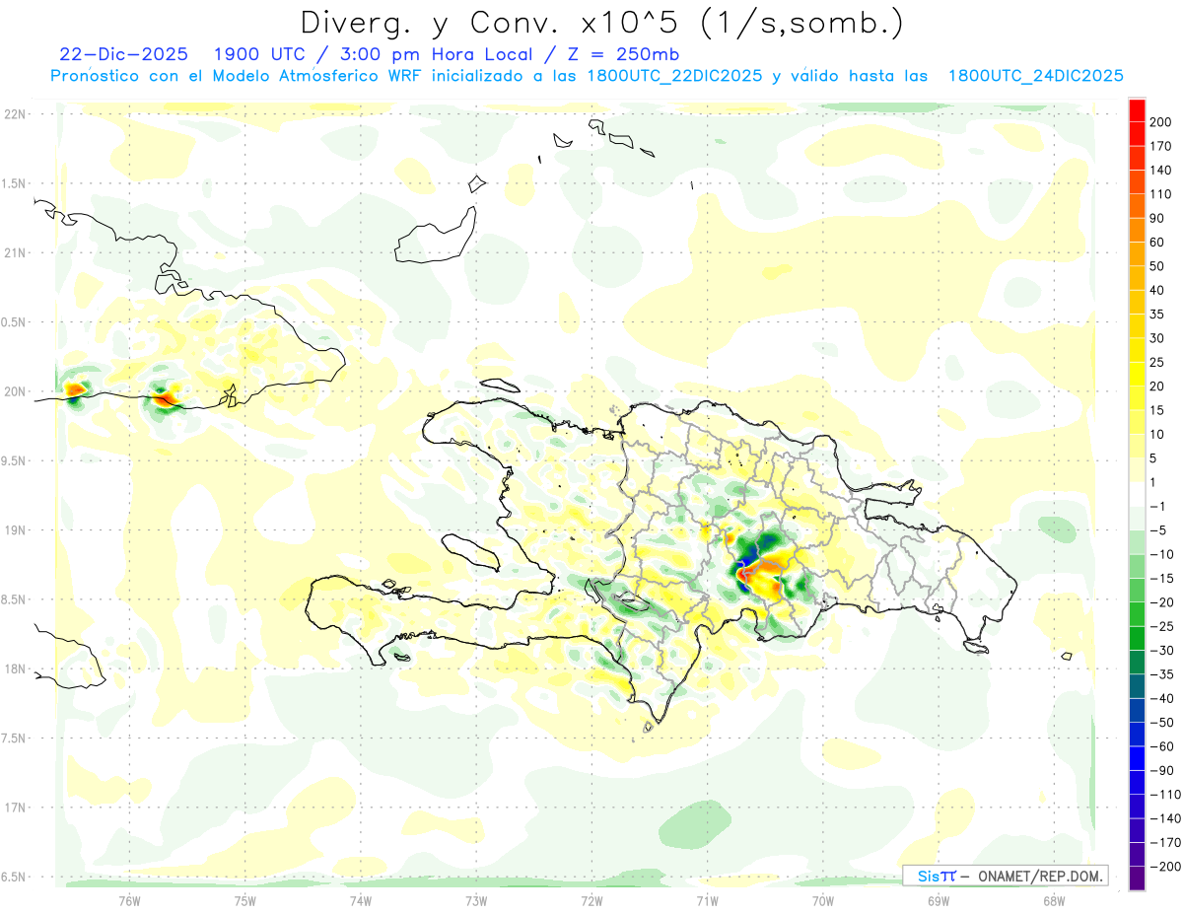Click the positive '15' colorbar label
Screen dimensions: 1183x914
pyautogui.click(x=1157, y=410)
